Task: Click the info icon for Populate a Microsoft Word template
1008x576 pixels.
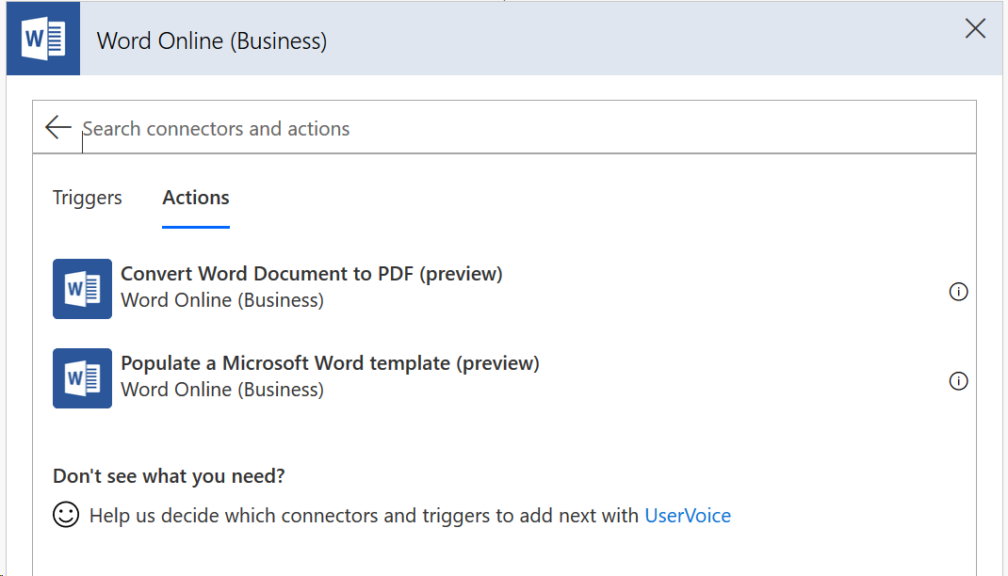Action: [x=958, y=381]
